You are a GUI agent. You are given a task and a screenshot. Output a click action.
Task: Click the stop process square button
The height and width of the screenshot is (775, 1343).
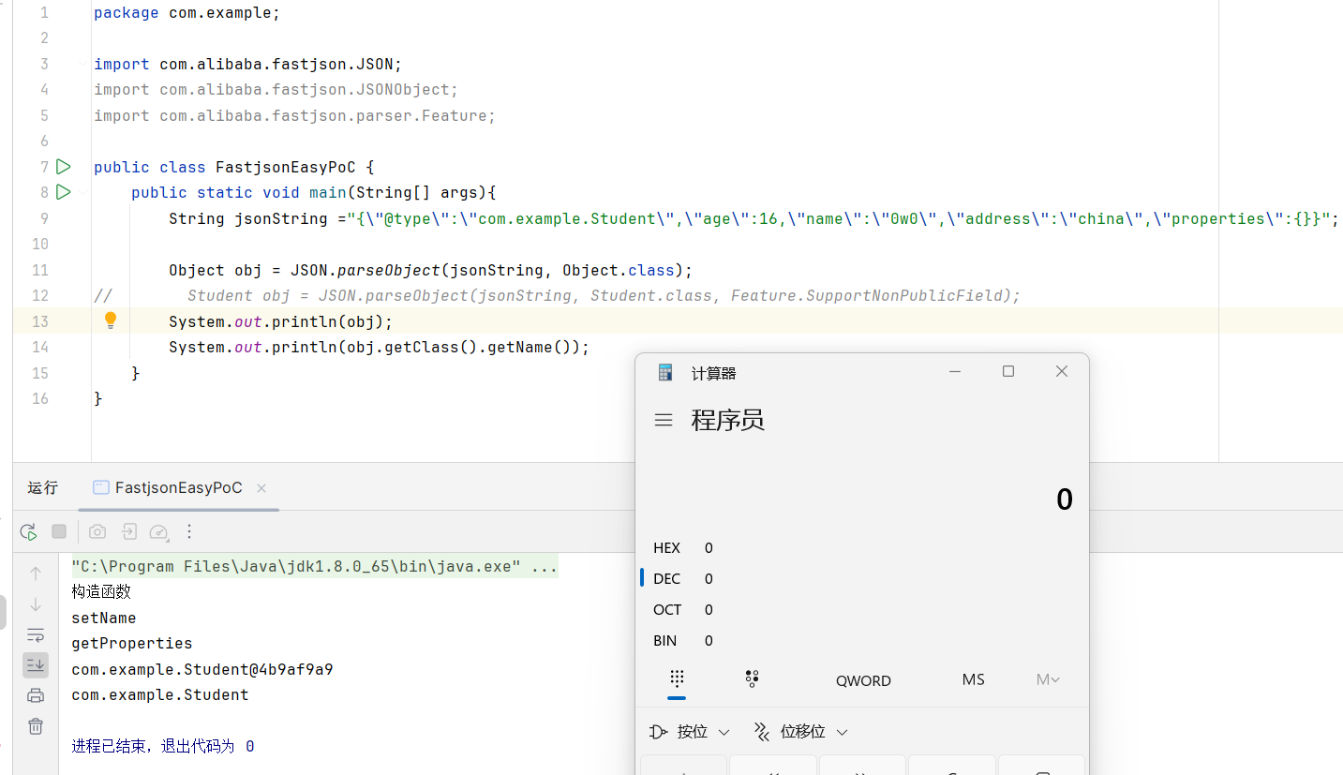(x=59, y=531)
